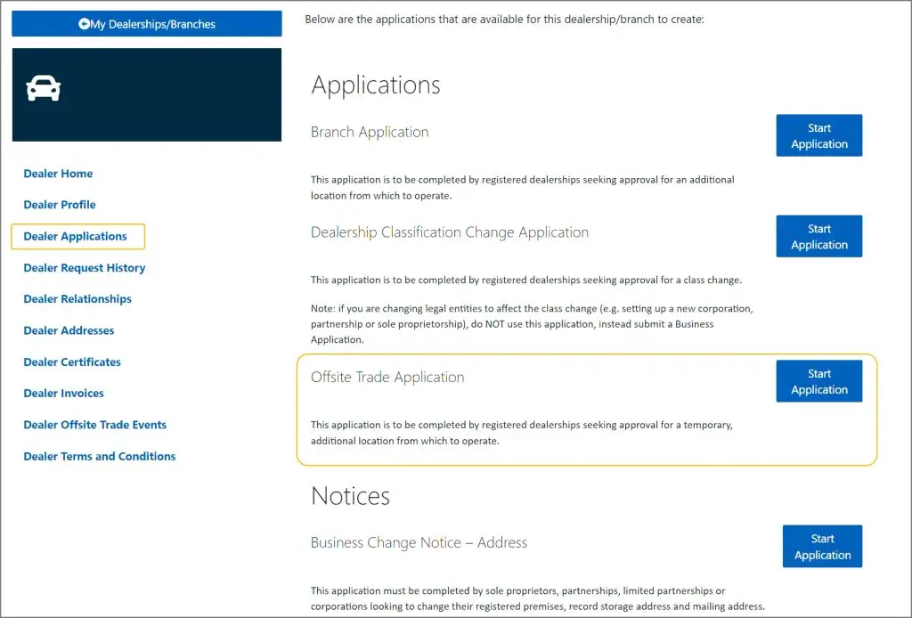Click arrow icon beside My Dealerships/Branches
Screen dimensions: 912x618
click(84, 24)
